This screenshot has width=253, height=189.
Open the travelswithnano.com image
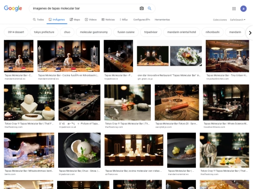pyautogui.click(x=226, y=102)
